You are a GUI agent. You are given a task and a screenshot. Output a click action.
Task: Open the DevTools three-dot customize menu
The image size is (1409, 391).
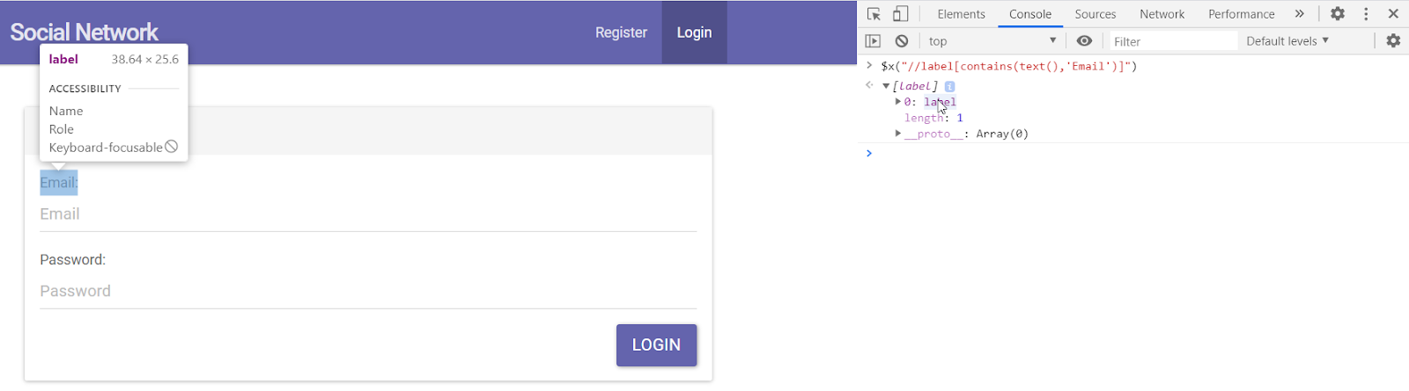click(1366, 14)
